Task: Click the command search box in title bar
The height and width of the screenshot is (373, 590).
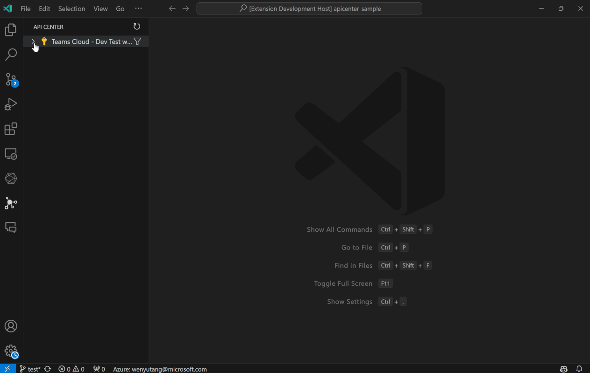Action: 309,8
